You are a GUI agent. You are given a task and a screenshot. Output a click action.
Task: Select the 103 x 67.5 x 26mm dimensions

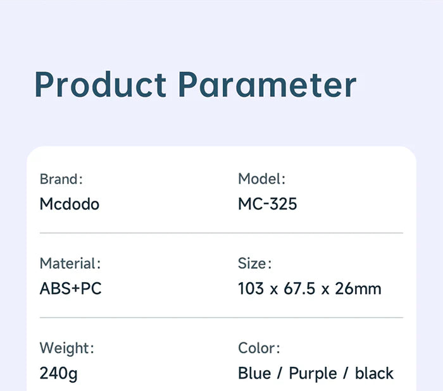point(309,289)
